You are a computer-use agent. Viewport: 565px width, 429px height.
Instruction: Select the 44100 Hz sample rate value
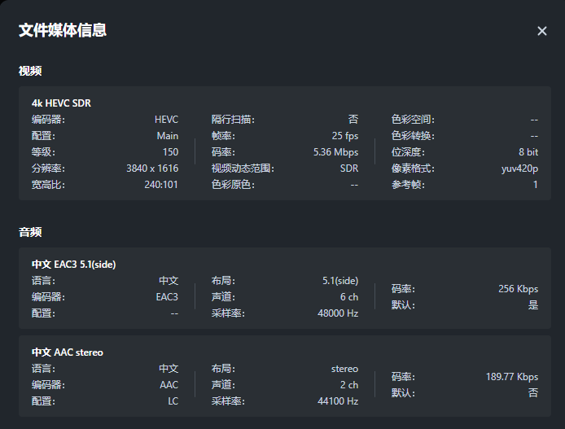click(337, 401)
